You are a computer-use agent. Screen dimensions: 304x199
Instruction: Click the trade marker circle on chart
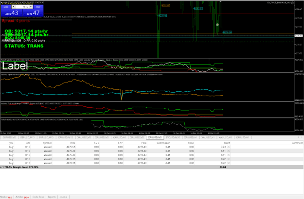[217, 25]
